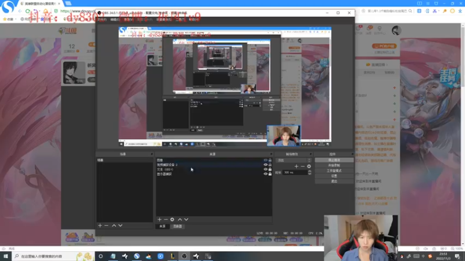This screenshot has width=465, height=261.
Task: Click the 退出 button in OBS Controls
Action: (334, 181)
